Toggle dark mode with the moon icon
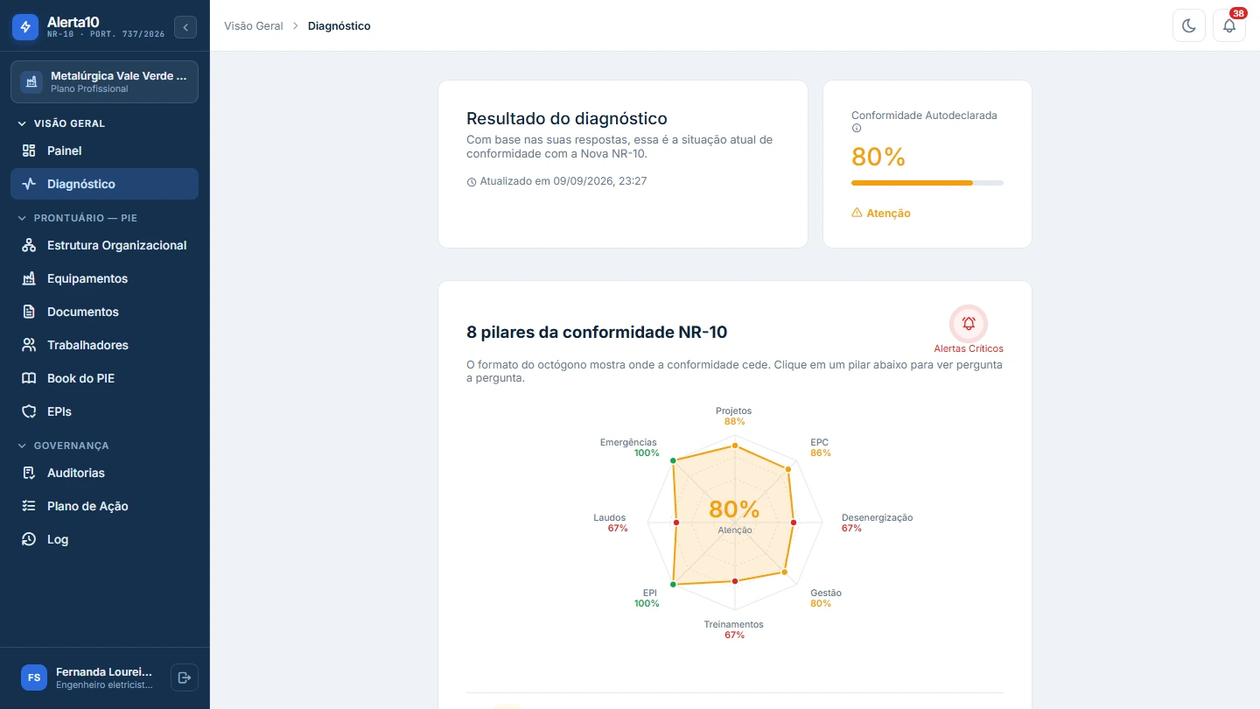 coord(1189,25)
